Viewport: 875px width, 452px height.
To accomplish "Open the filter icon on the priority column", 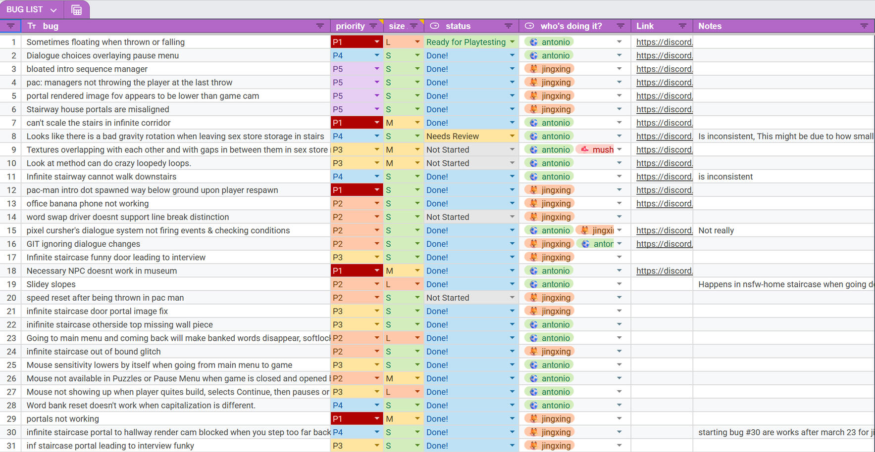I will pyautogui.click(x=373, y=26).
